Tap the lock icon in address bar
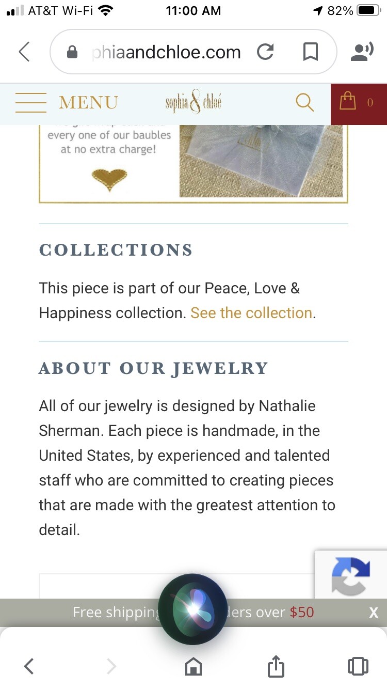The height and width of the screenshot is (689, 387). pos(72,52)
